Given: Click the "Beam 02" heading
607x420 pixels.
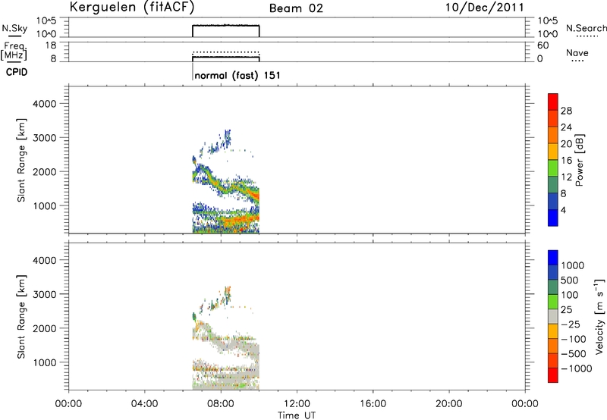Looking at the screenshot, I should coord(296,8).
